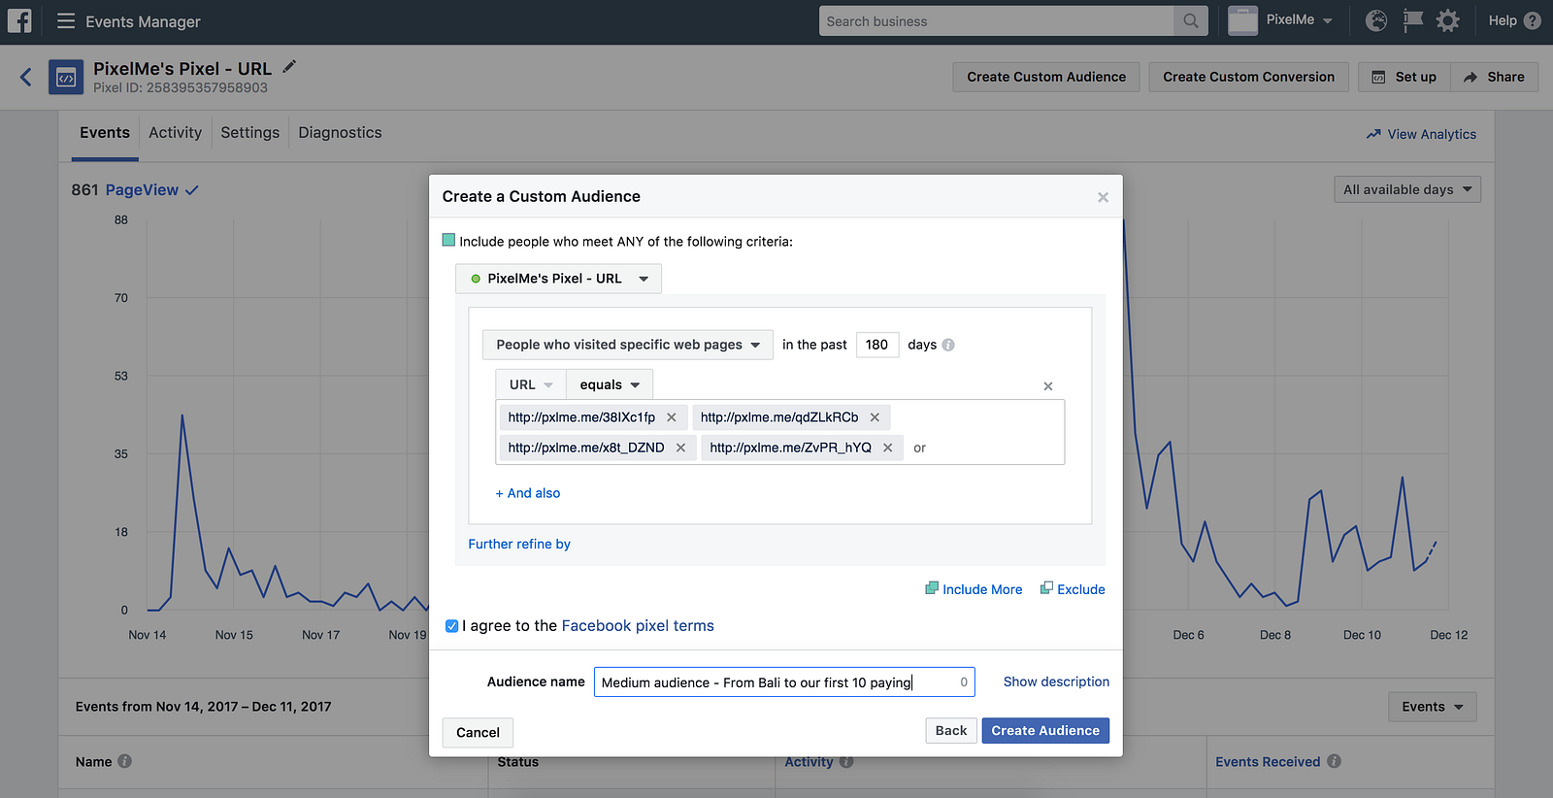Switch to the Diagnostics tab
This screenshot has height=798, width=1553.
click(340, 133)
